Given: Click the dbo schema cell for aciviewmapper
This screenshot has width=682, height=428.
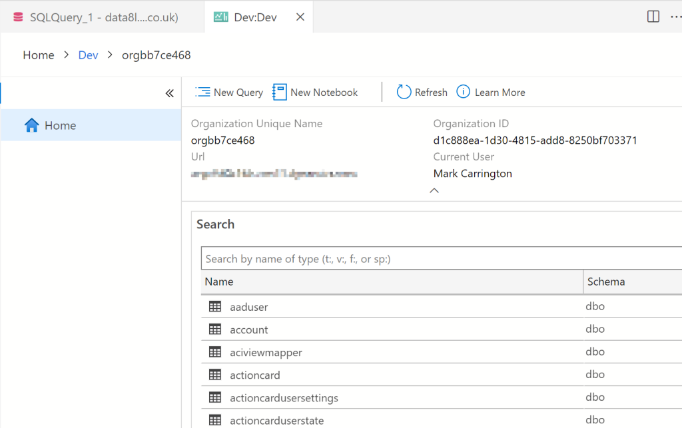Looking at the screenshot, I should 595,351.
